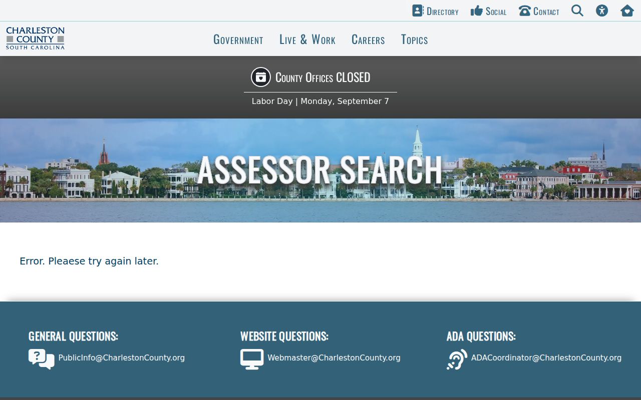Open the Social link
This screenshot has width=641, height=400.
[496, 11]
